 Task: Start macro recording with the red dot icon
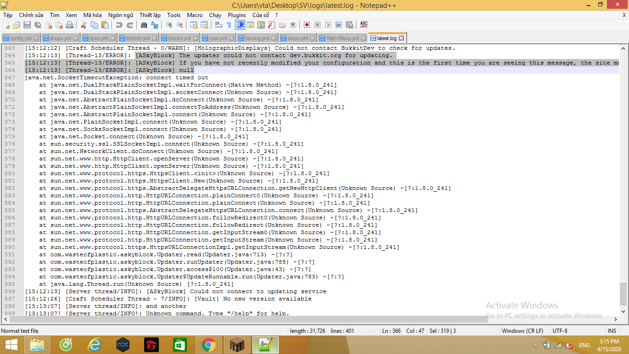point(307,25)
